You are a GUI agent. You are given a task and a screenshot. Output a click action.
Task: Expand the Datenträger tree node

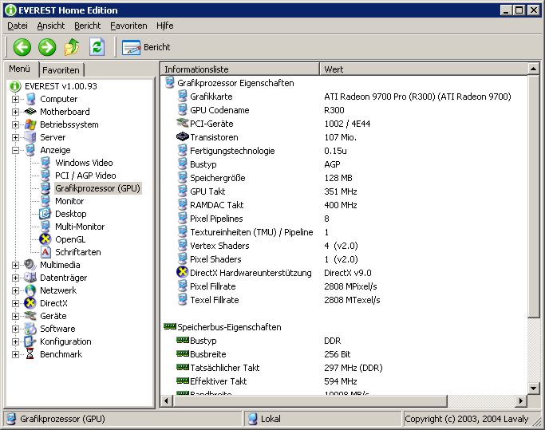(x=15, y=278)
